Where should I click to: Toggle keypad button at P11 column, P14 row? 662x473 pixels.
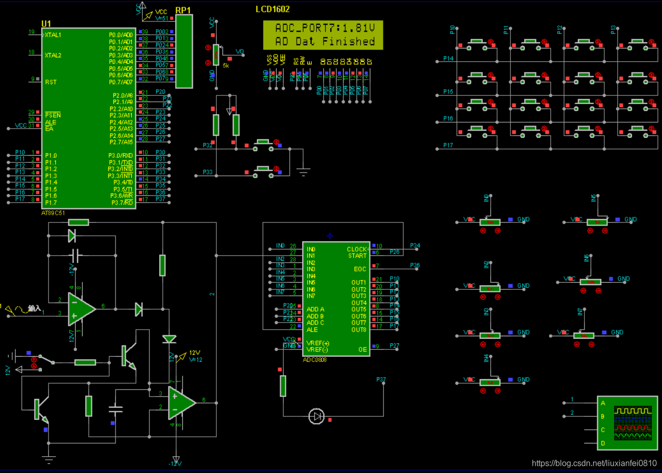(530, 44)
